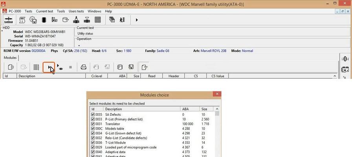The image size is (352, 157).
Task: Click the gear with floppy disk icon
Action: (x=33, y=20)
